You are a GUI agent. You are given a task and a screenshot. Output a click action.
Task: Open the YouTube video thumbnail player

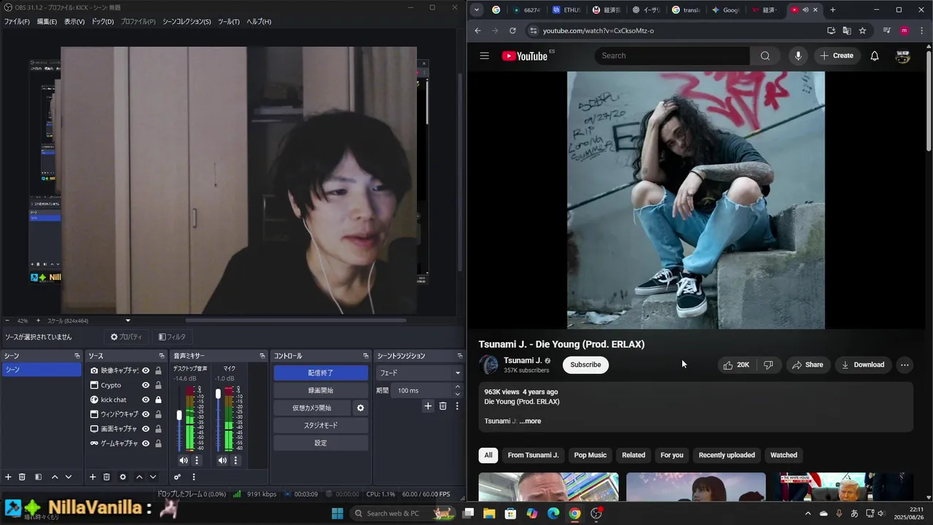(696, 200)
